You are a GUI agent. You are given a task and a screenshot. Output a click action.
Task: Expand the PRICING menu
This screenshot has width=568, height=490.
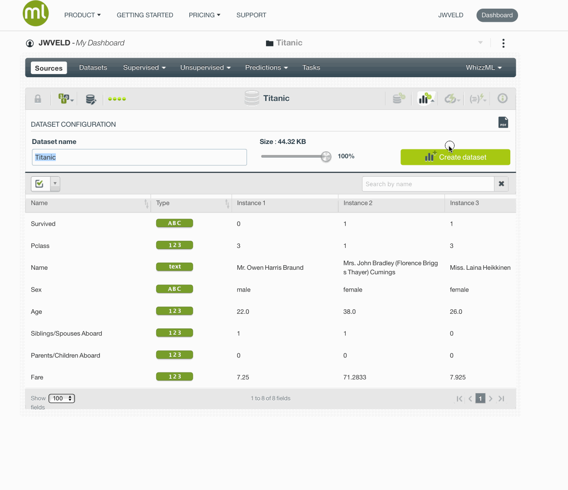pos(205,15)
